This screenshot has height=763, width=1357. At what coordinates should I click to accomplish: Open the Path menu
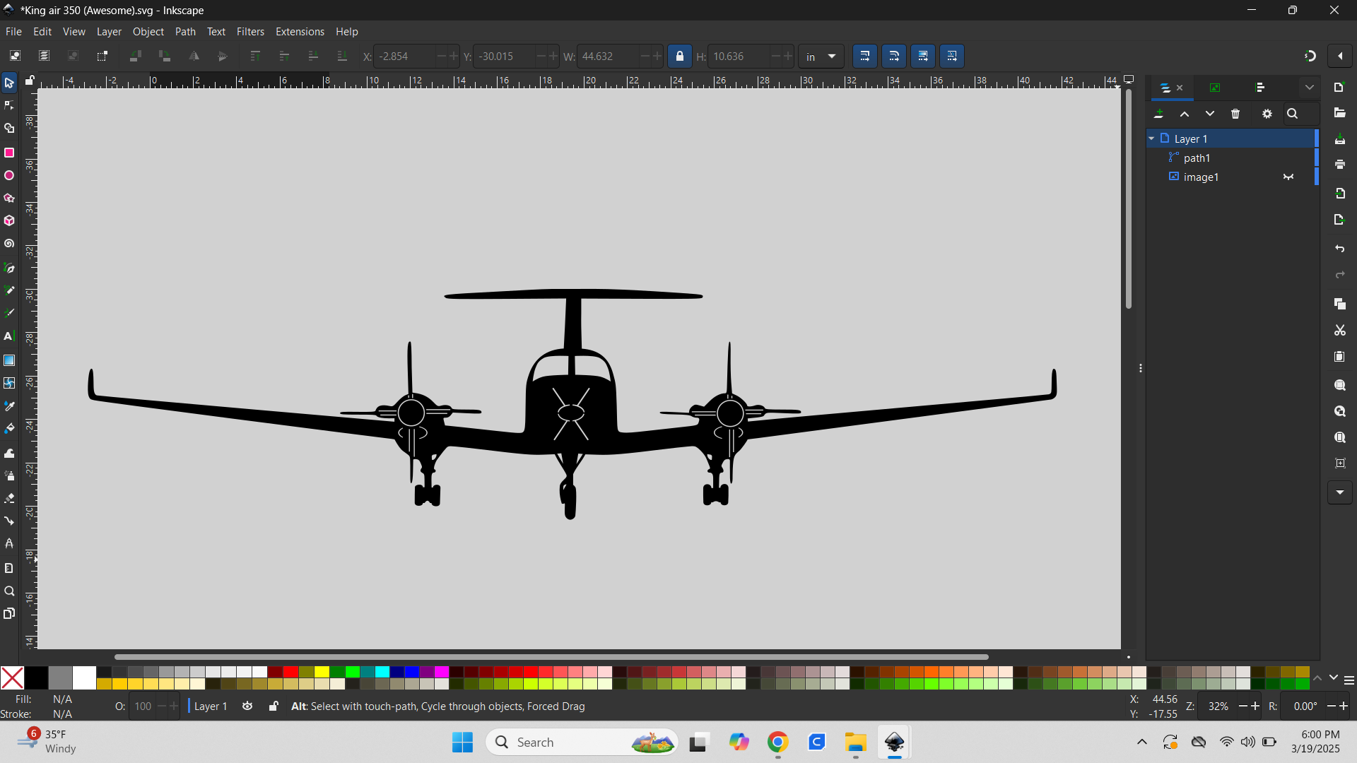coord(185,32)
